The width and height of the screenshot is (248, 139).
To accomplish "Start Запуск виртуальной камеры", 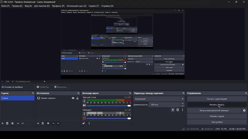I will point(214,110).
